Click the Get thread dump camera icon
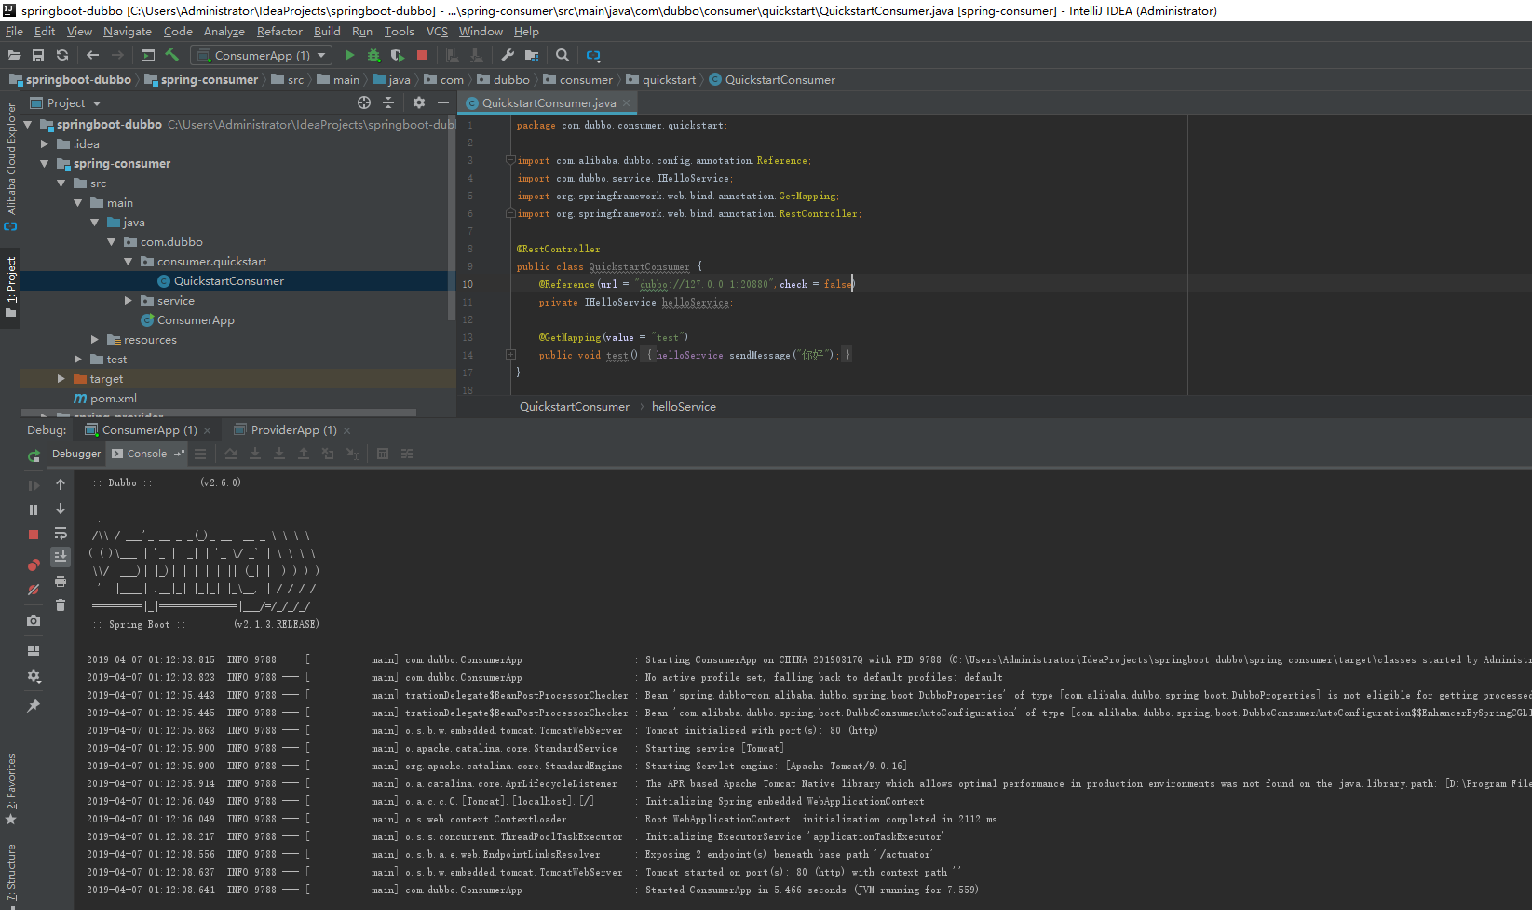1532x910 pixels. 34,620
